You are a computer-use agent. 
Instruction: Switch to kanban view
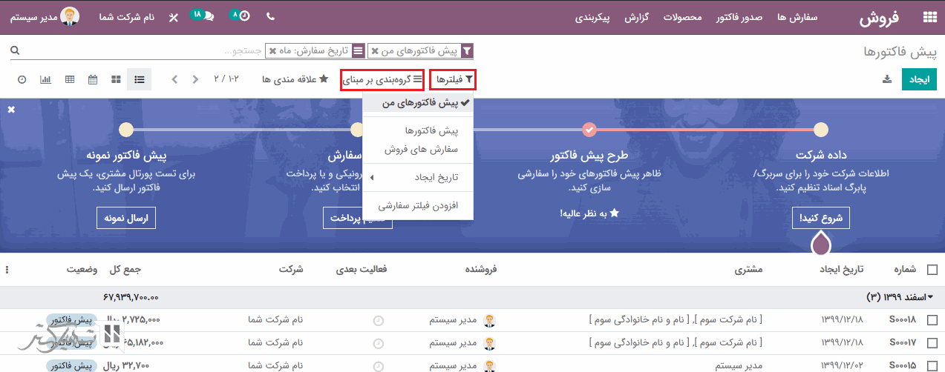pos(117,79)
